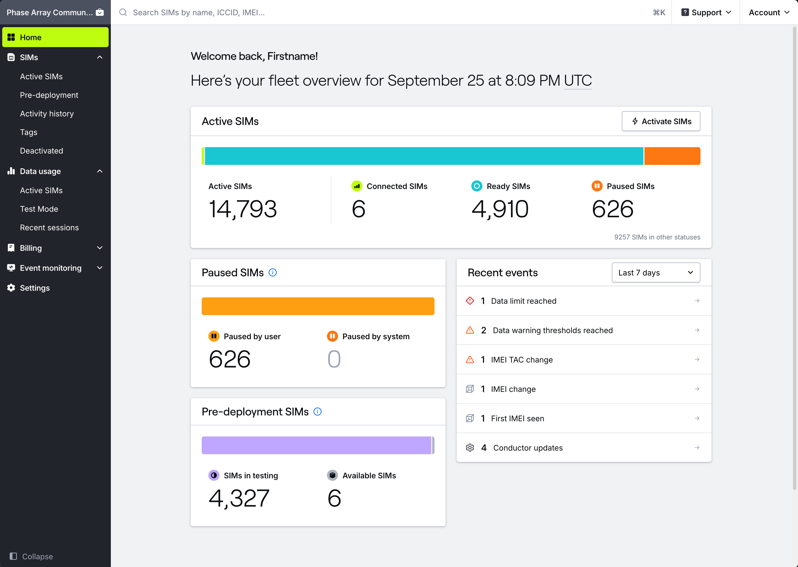
Task: Click the Collapse sidebar icon
Action: (x=13, y=556)
